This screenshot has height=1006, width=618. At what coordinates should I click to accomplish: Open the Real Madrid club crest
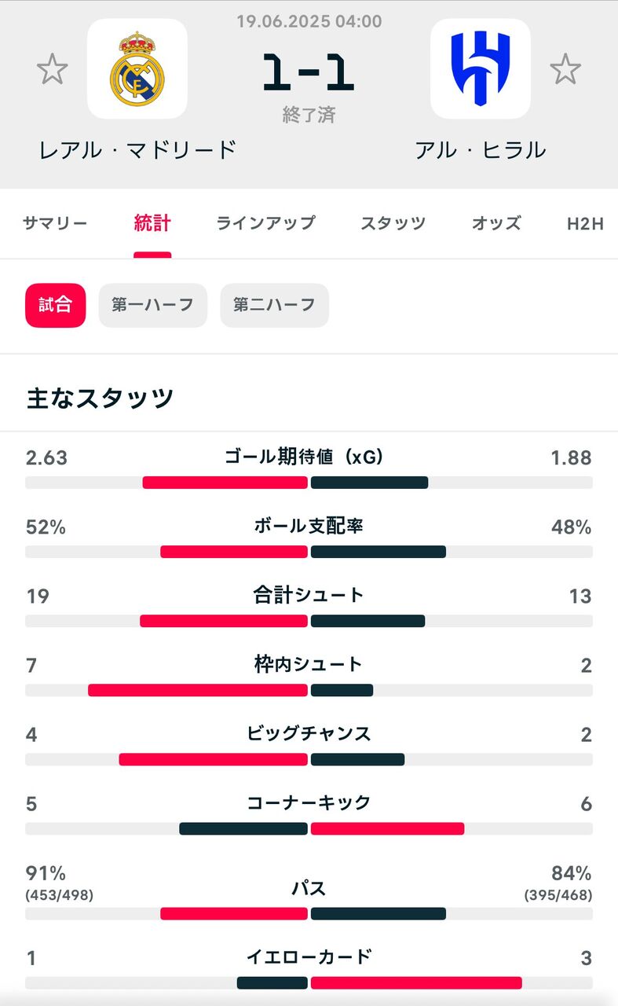[137, 69]
